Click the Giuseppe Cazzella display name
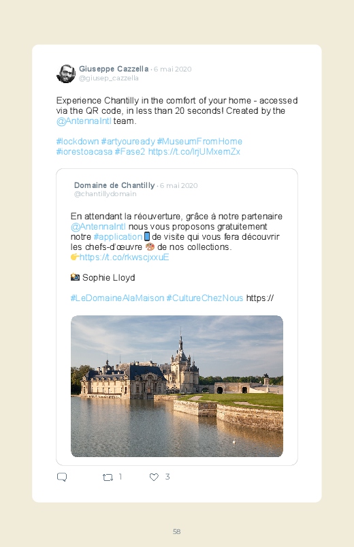The image size is (354, 547). 114,69
